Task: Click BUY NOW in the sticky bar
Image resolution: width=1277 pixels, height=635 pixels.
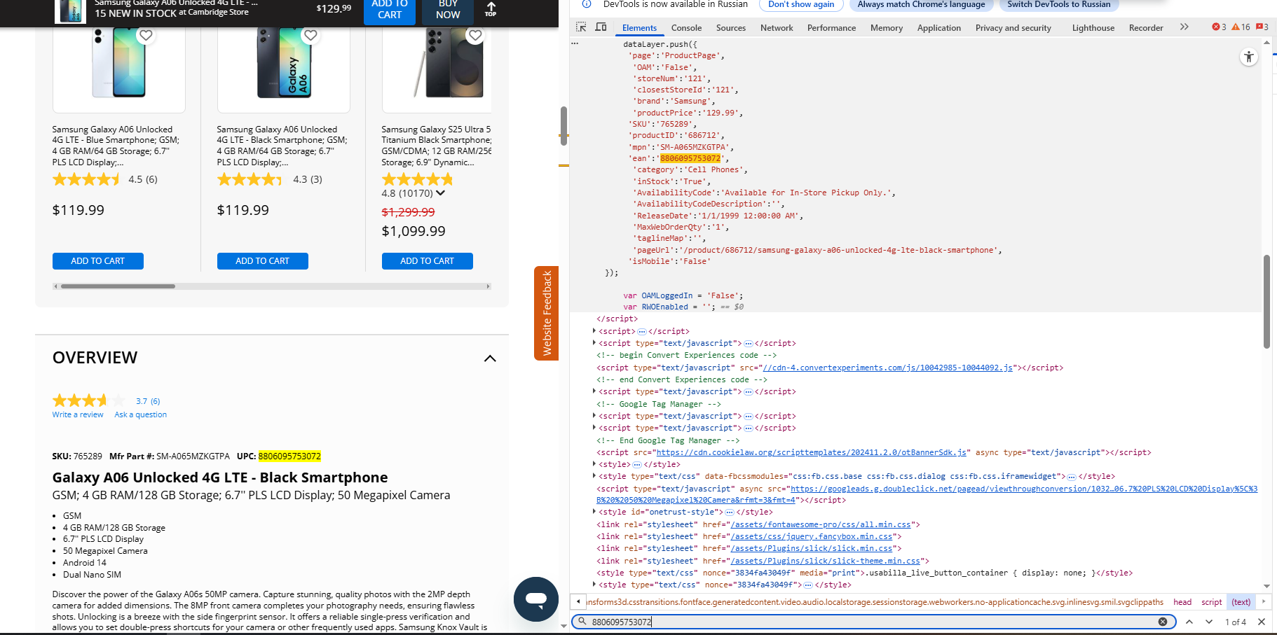Action: tap(448, 11)
